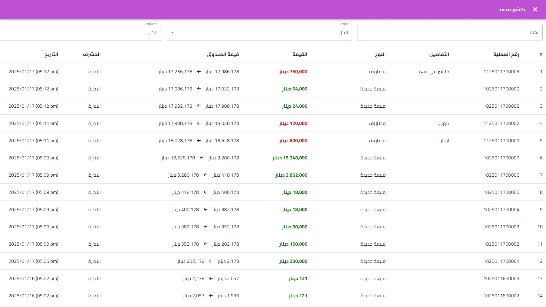Click the بحث search field
The width and height of the screenshot is (546, 307).
point(450,32)
